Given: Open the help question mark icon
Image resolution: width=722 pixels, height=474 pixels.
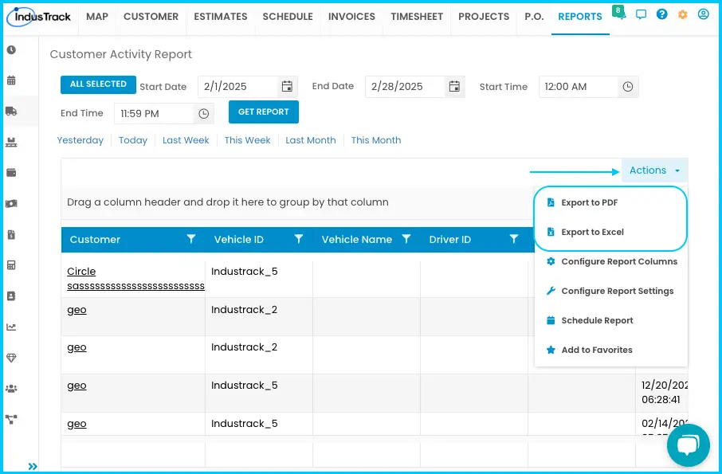Looking at the screenshot, I should pos(661,14).
